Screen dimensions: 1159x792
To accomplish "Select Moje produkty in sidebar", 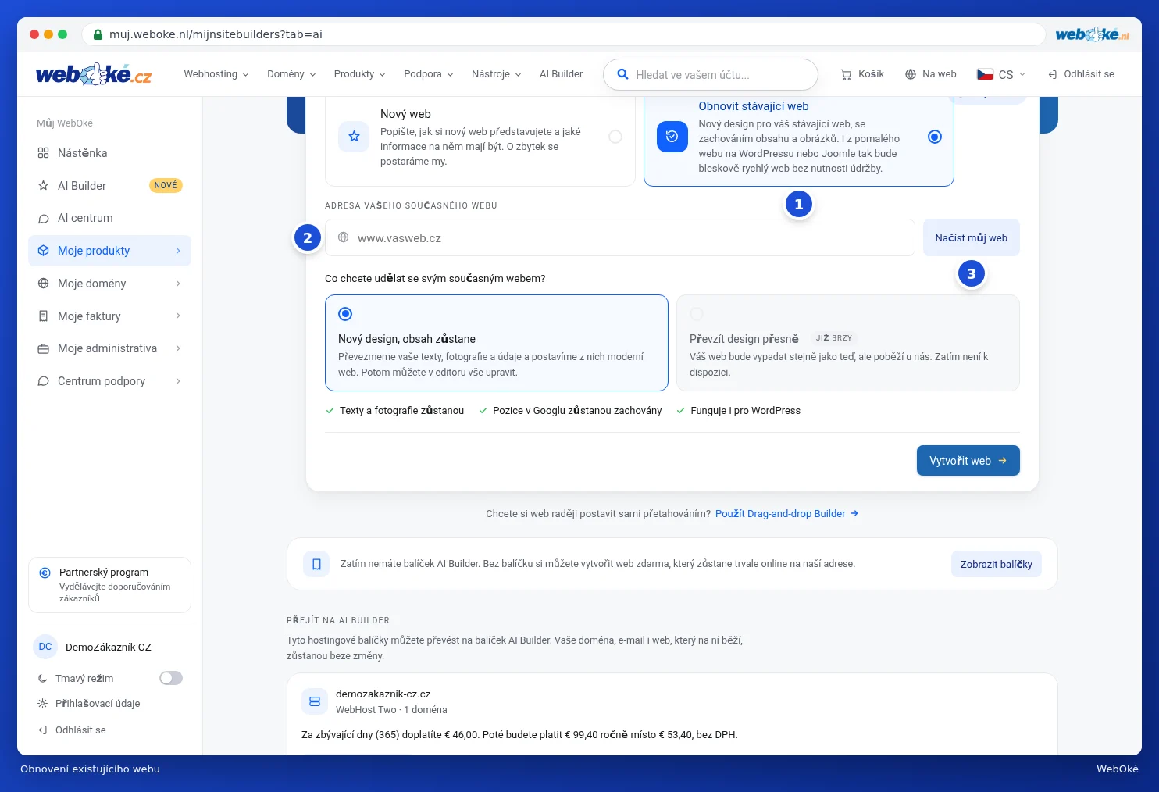I will point(109,251).
